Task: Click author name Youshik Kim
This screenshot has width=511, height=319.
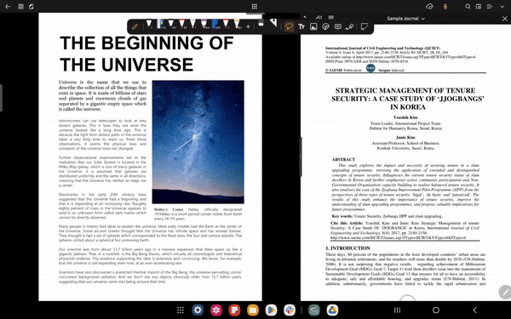Action: coord(405,117)
